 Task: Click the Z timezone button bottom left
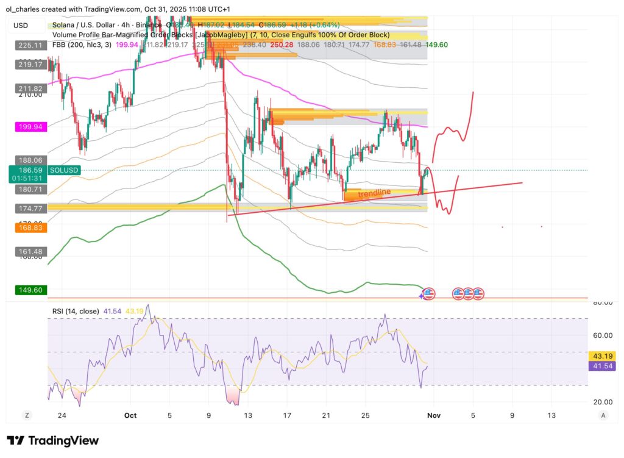pyautogui.click(x=27, y=415)
